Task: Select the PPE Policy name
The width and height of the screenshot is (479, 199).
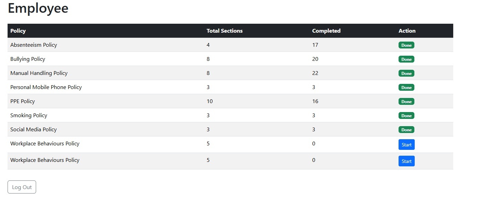Action: point(23,101)
